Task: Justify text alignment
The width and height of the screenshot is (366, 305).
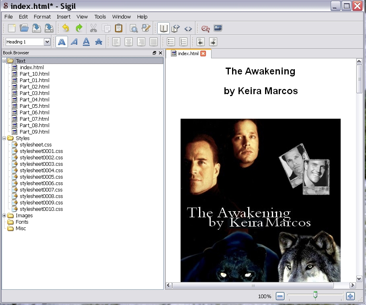Action: pyautogui.click(x=153, y=42)
